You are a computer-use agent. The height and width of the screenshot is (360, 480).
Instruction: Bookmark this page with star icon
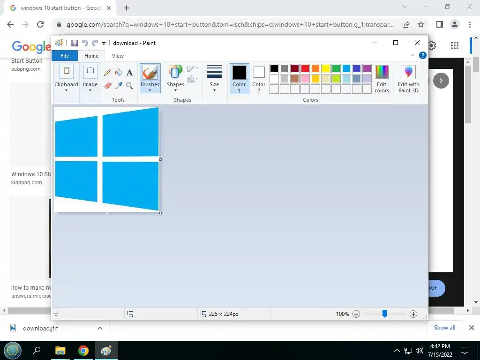click(x=421, y=24)
